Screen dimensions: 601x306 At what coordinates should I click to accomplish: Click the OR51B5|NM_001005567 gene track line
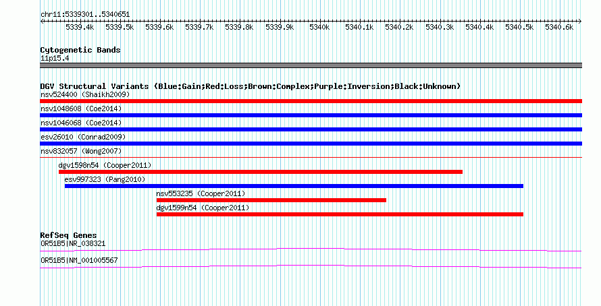[x=311, y=267]
